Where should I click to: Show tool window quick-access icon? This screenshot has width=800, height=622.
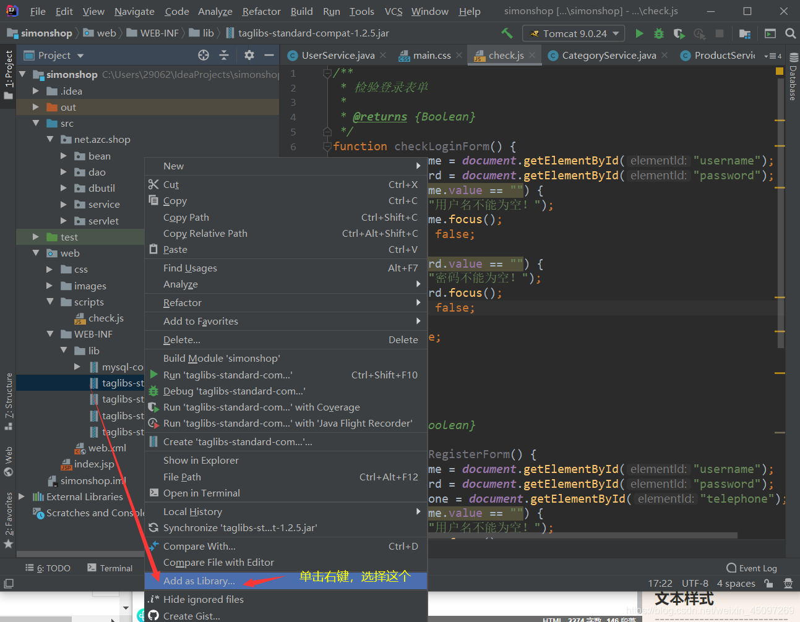click(x=9, y=583)
